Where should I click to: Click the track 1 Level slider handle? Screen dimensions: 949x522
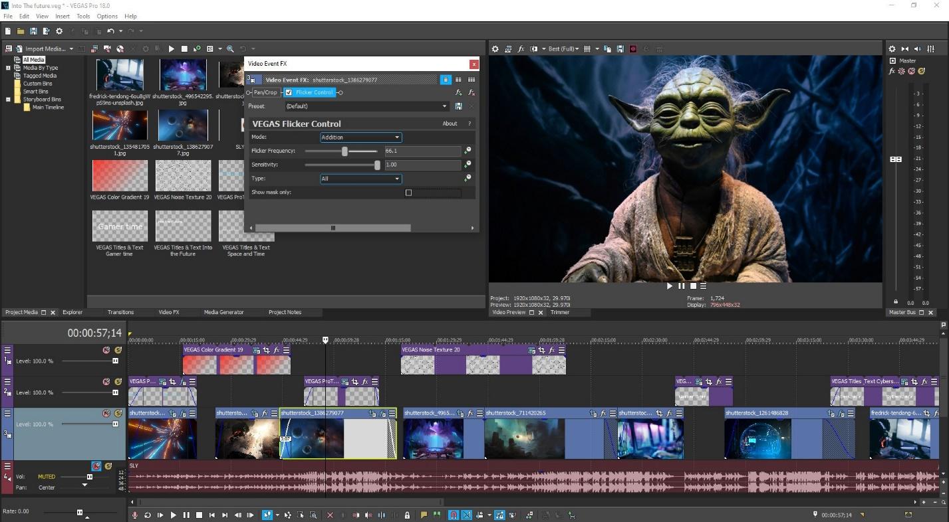115,361
